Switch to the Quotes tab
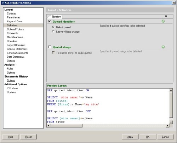The height and width of the screenshot is (143, 177). click(56, 17)
